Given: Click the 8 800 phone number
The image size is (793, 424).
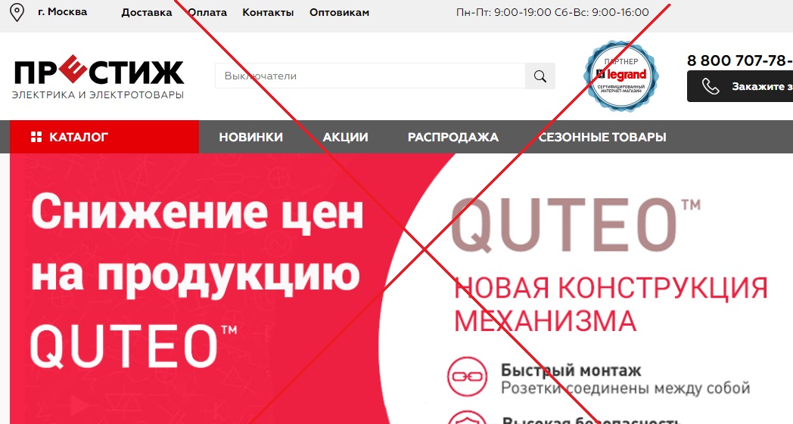Looking at the screenshot, I should 739,60.
